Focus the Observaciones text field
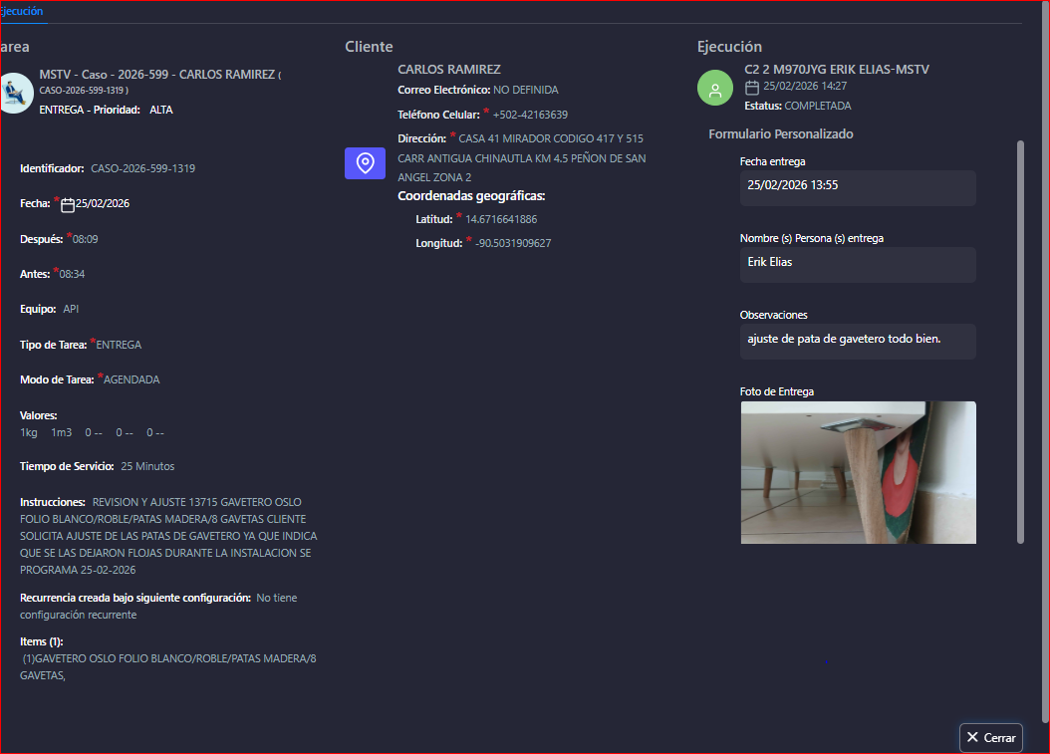This screenshot has height=754, width=1050. [x=857, y=341]
